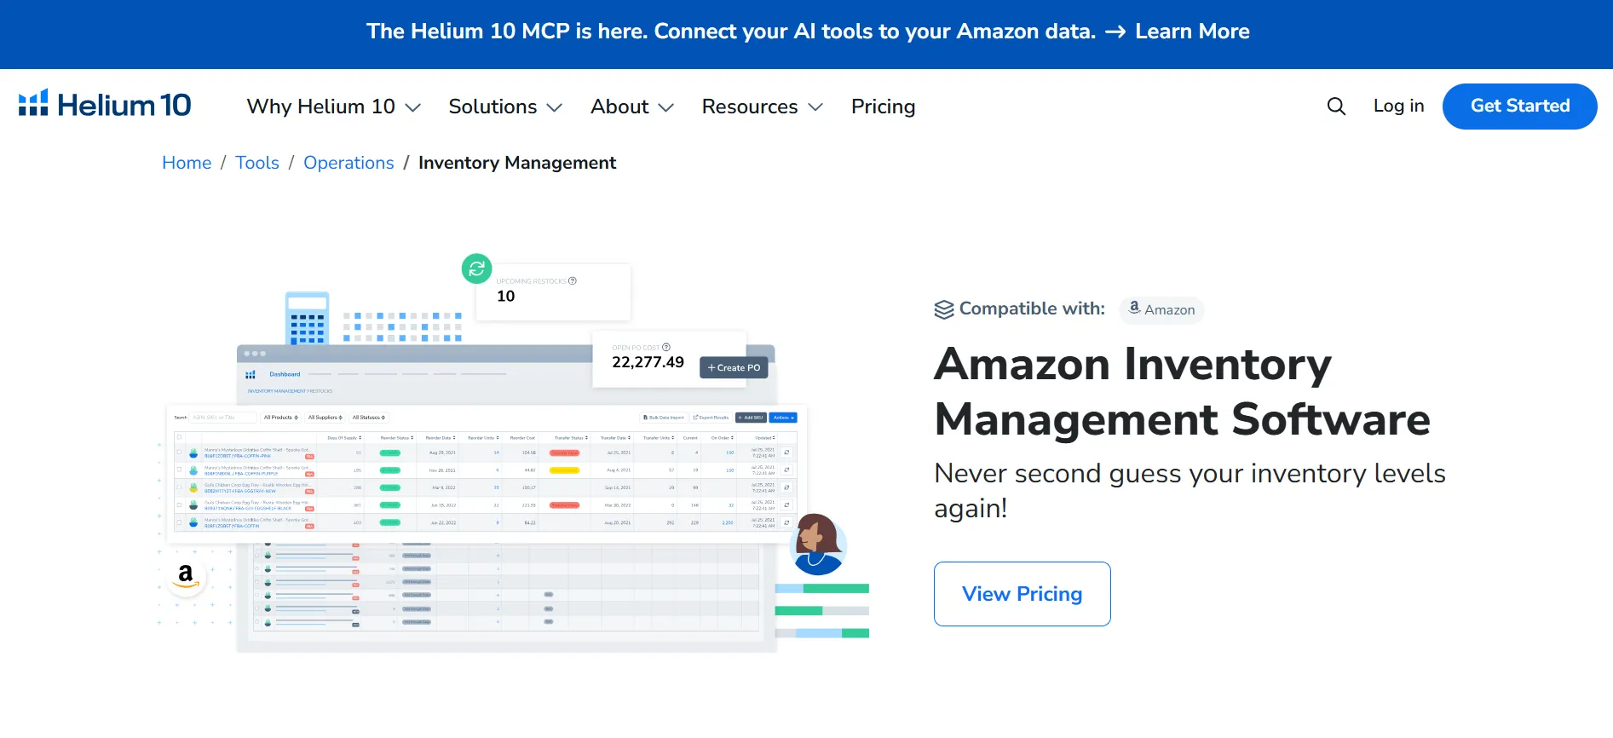
Task: Click the Log in link
Action: point(1398,106)
